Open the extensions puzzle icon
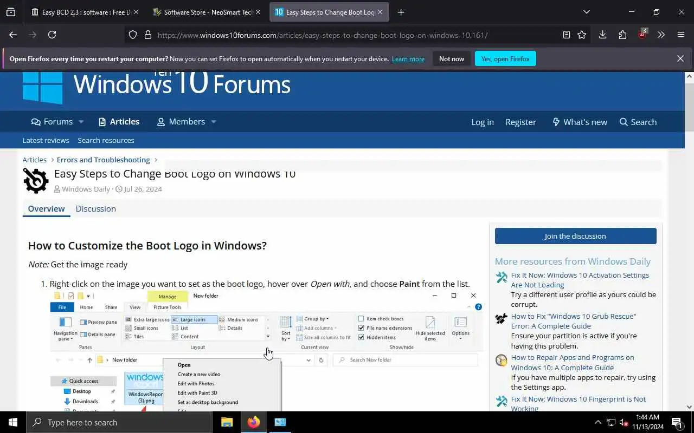The image size is (694, 433). click(622, 35)
